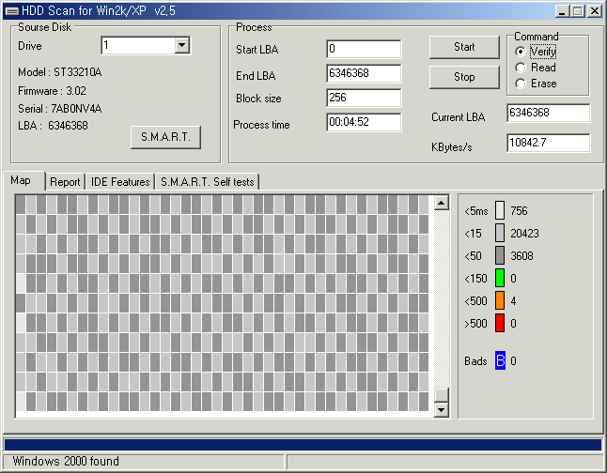Minimize the HDD Scan window

coord(562,11)
